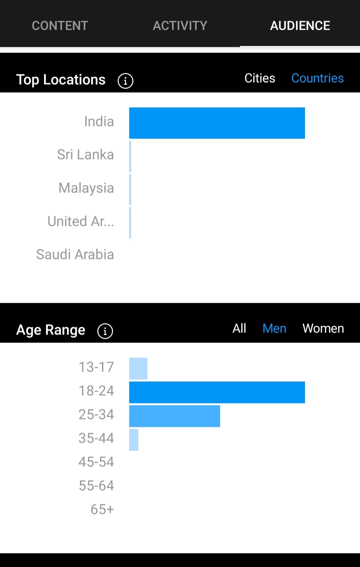
Task: Switch to the Content tab
Action: pos(60,26)
